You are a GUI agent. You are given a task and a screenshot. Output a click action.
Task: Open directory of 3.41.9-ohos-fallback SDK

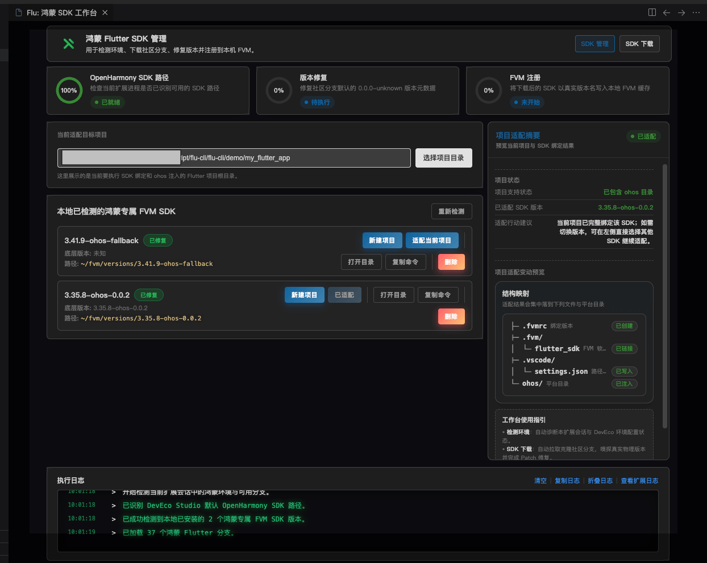click(x=361, y=262)
